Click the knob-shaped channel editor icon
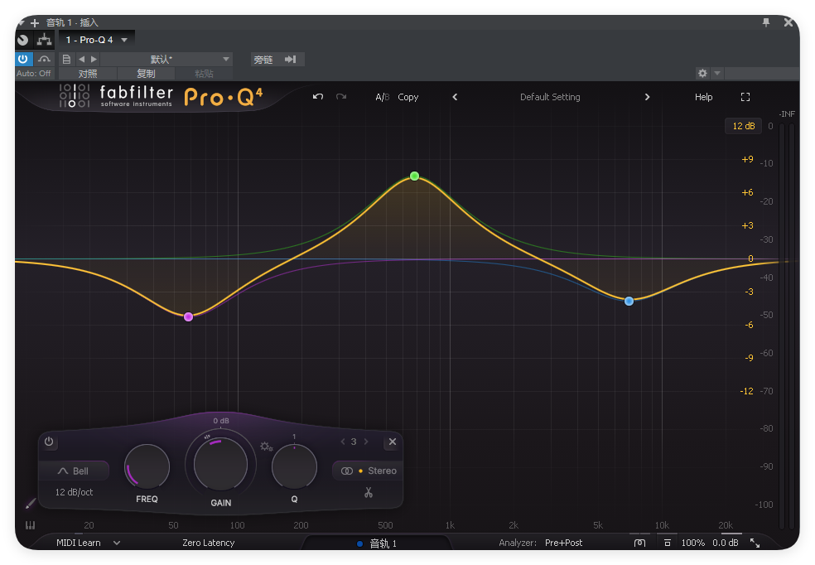 point(22,40)
